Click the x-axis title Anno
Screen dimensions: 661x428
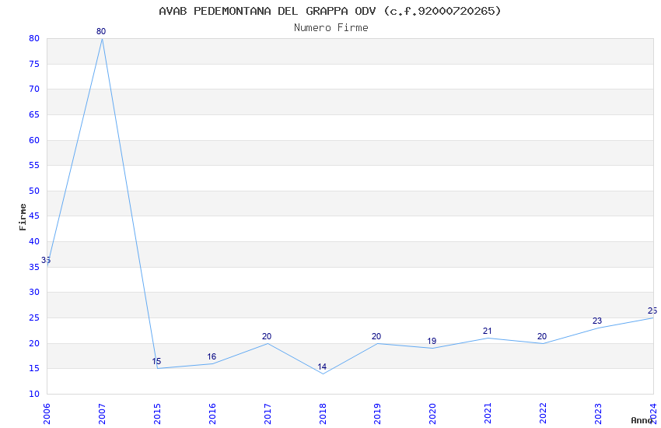(642, 420)
